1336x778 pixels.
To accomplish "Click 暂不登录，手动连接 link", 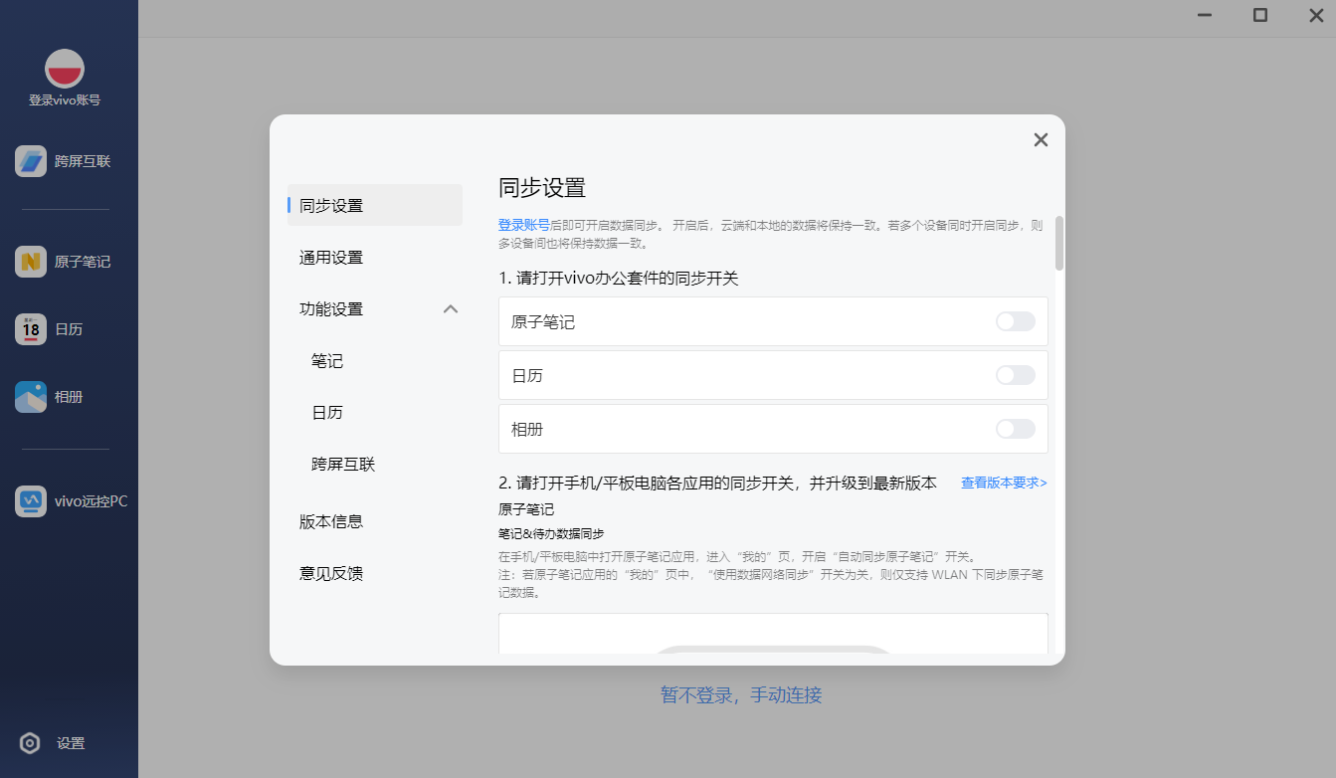I will pyautogui.click(x=741, y=694).
